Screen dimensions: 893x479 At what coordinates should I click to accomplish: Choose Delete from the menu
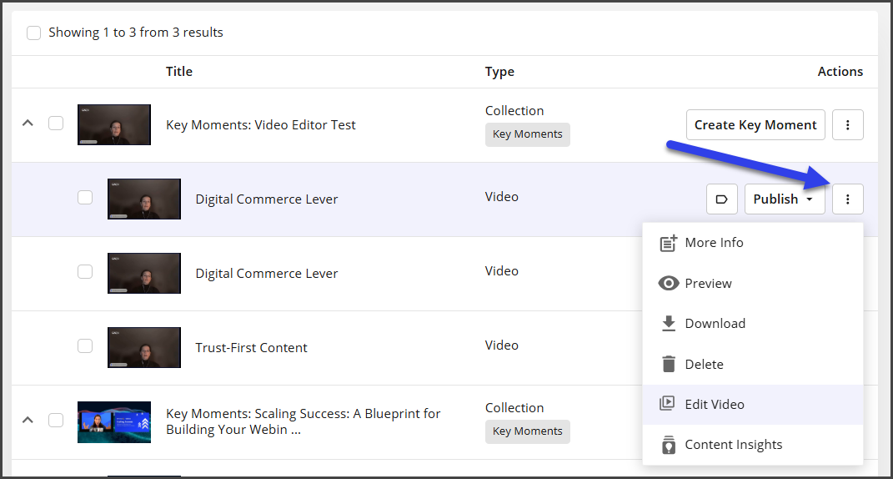[752, 364]
